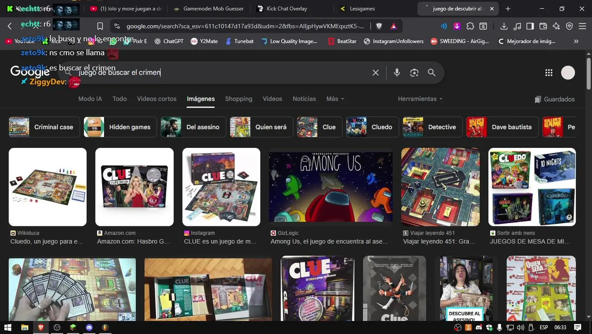Expand the 'Más' dropdown
The width and height of the screenshot is (592, 334).
point(335,99)
